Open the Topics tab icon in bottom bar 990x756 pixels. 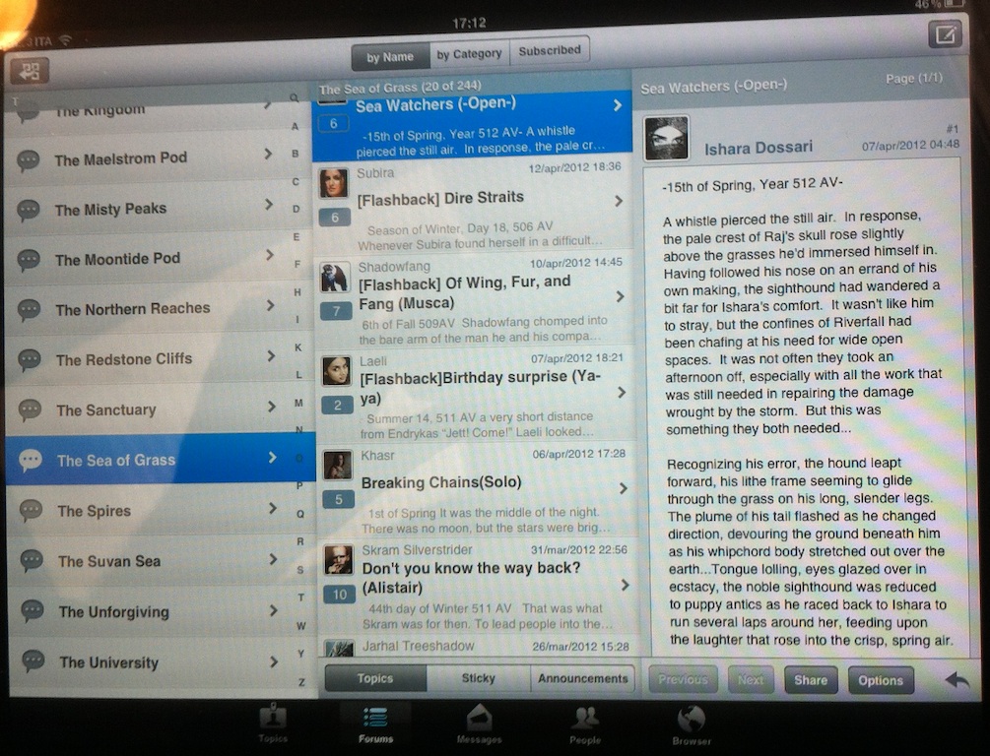coord(273,722)
